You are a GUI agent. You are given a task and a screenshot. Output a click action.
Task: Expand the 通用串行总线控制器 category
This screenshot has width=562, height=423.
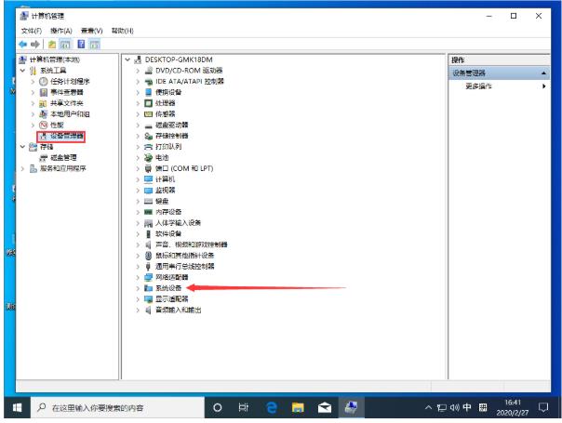click(x=138, y=266)
